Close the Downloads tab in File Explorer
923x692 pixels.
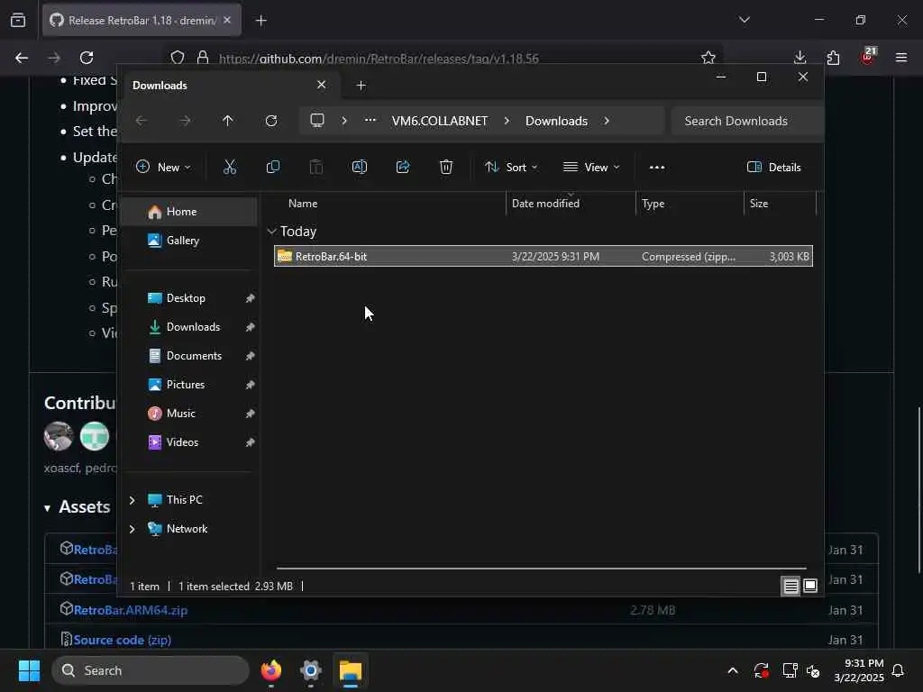[322, 85]
